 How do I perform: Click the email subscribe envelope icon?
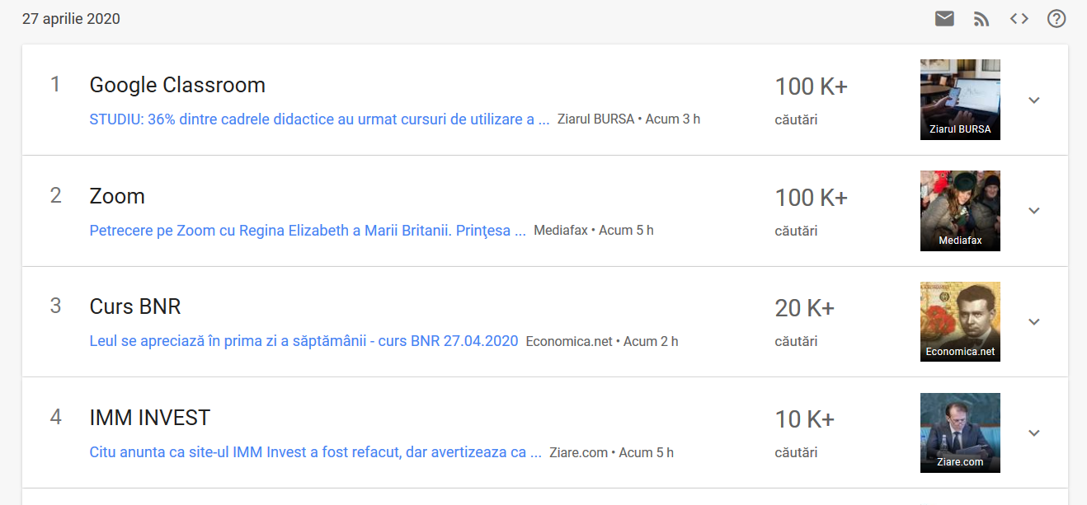[x=944, y=19]
